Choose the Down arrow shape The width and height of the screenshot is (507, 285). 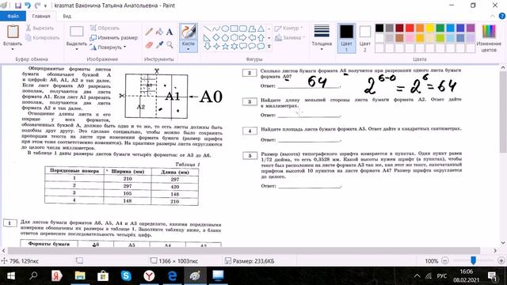208,46
